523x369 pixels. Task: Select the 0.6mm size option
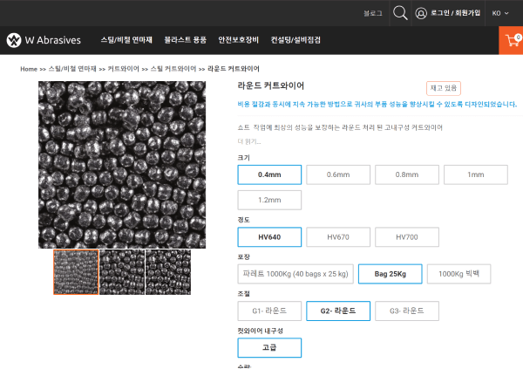coord(339,174)
